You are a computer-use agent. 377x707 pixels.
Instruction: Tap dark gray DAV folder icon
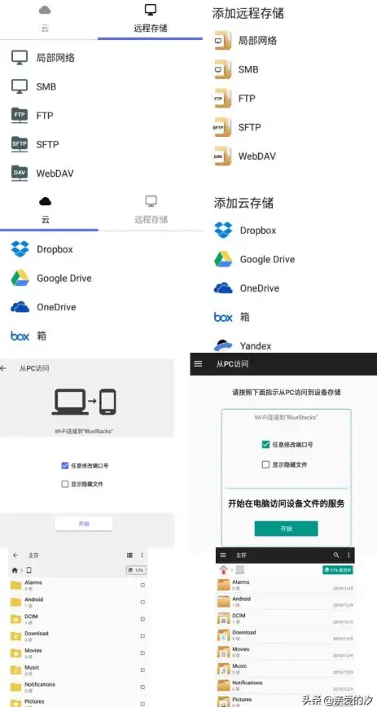tap(20, 173)
